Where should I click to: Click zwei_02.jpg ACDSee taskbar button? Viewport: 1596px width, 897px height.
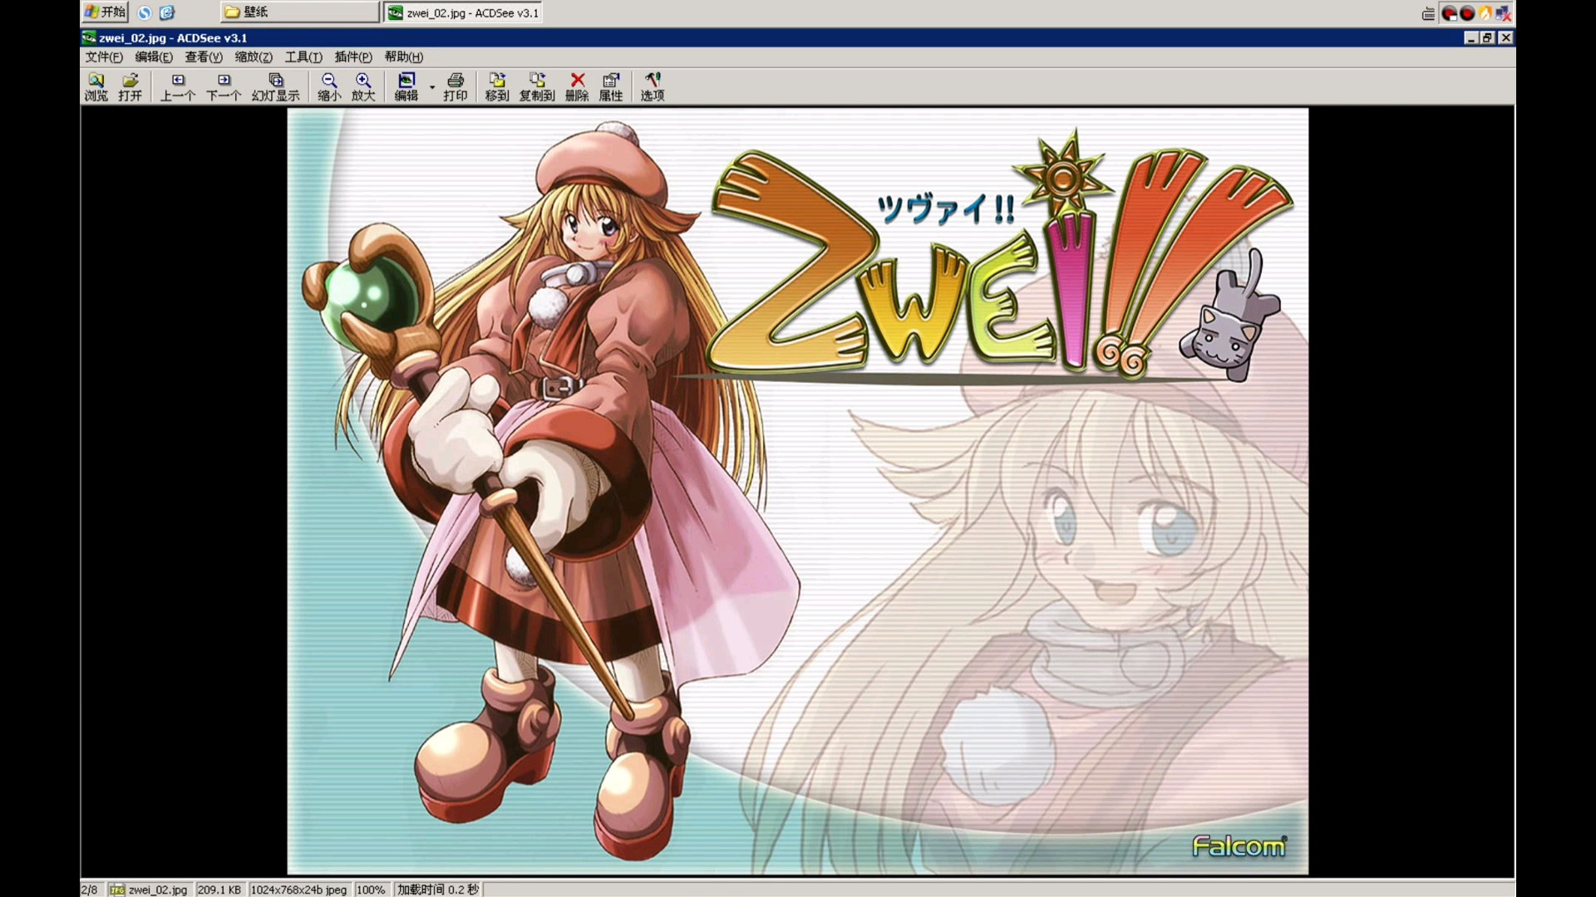(464, 12)
